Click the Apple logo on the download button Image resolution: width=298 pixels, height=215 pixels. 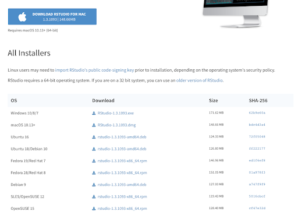tap(22, 17)
